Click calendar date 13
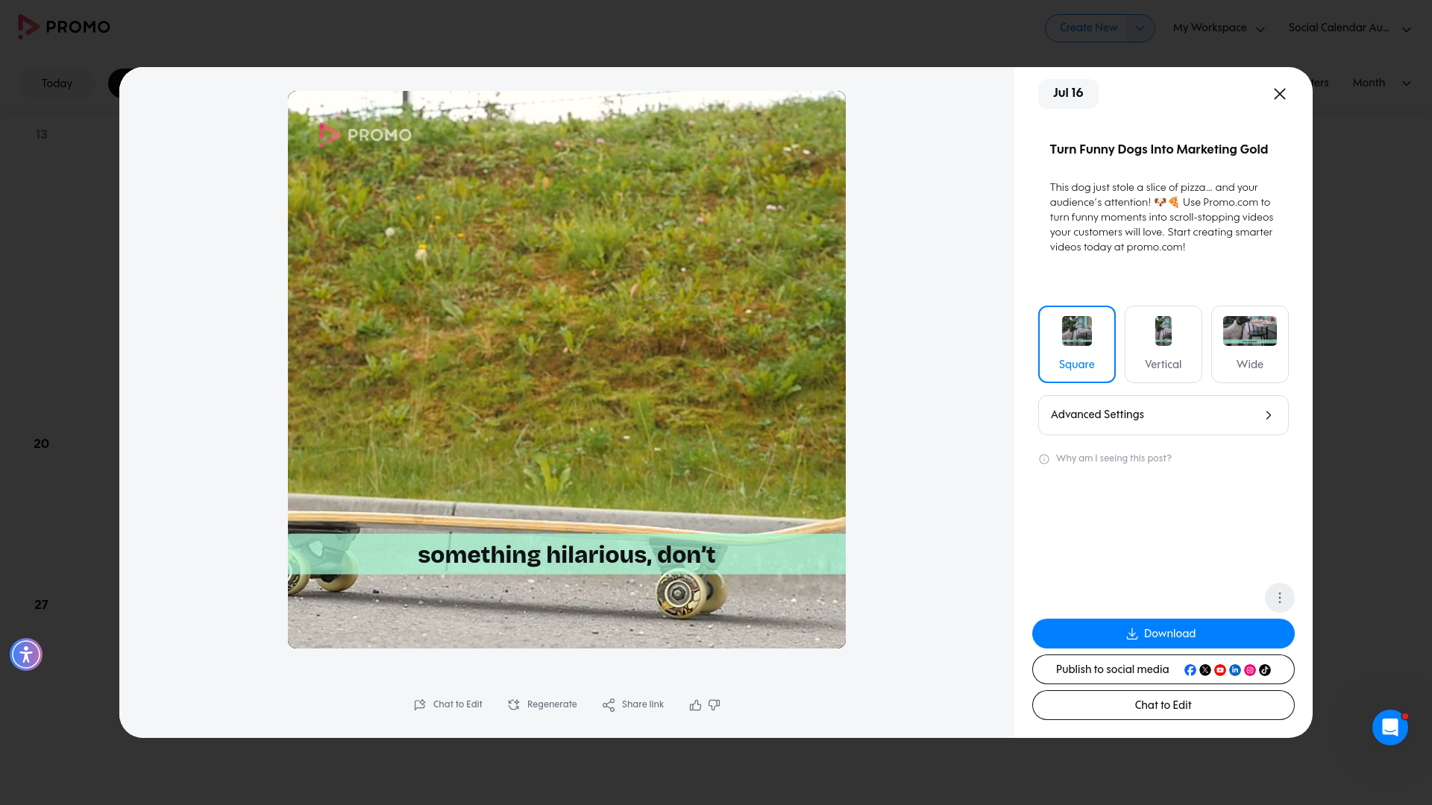The image size is (1432, 805). tap(41, 135)
